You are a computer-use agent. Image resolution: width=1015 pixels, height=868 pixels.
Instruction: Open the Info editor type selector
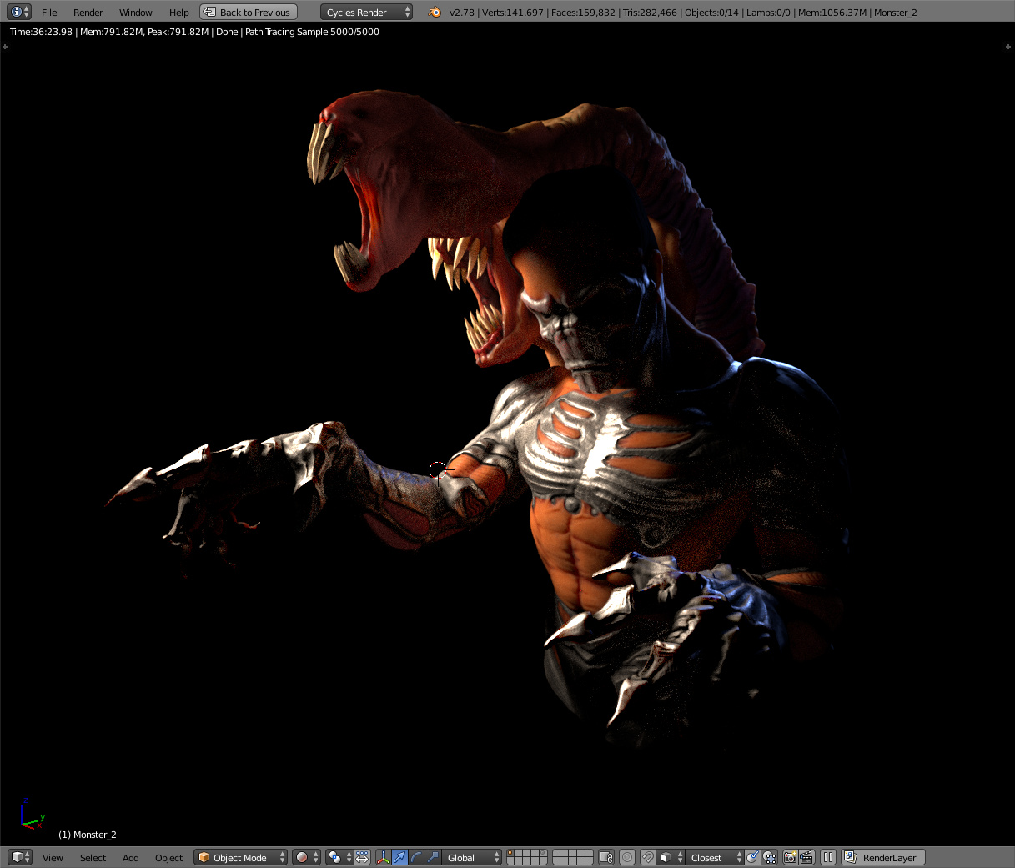click(19, 12)
